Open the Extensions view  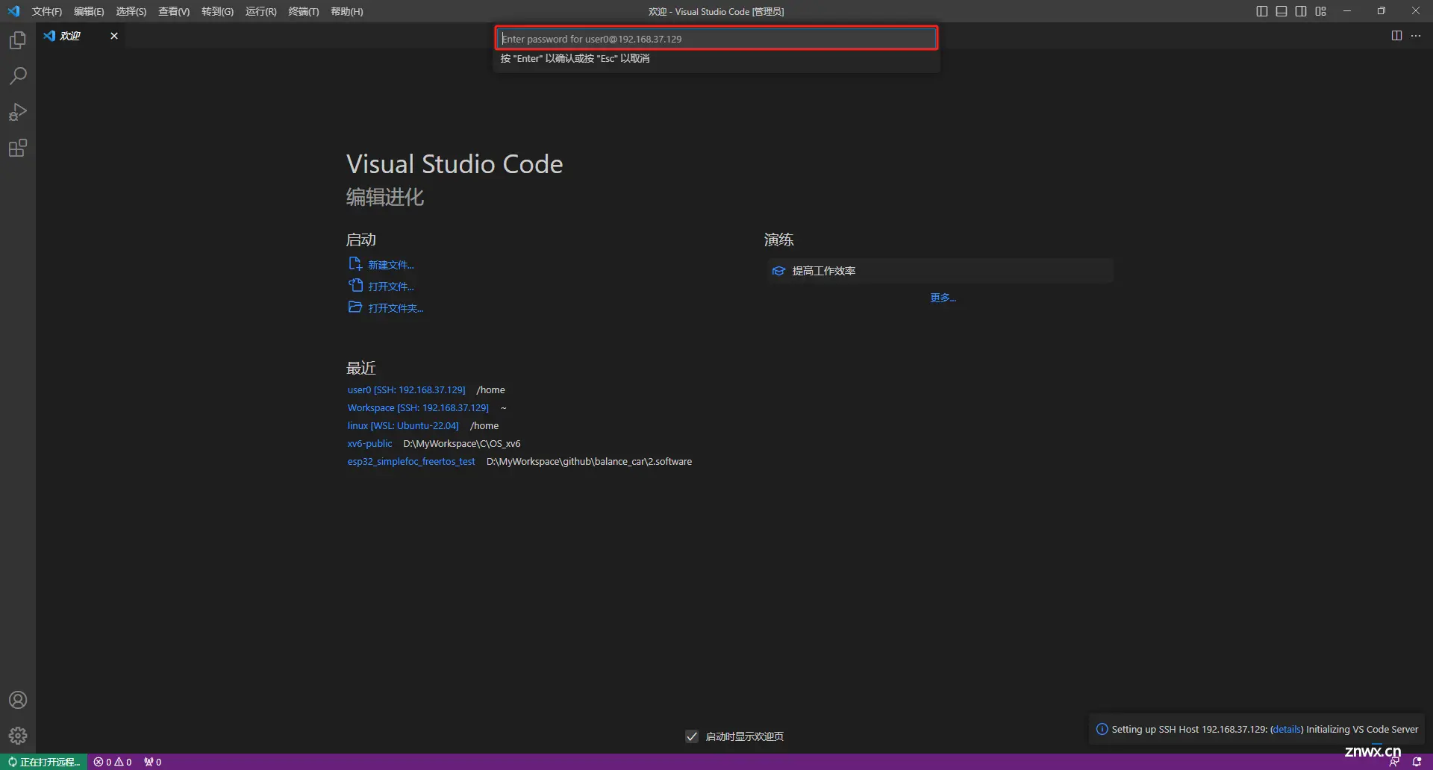[18, 148]
